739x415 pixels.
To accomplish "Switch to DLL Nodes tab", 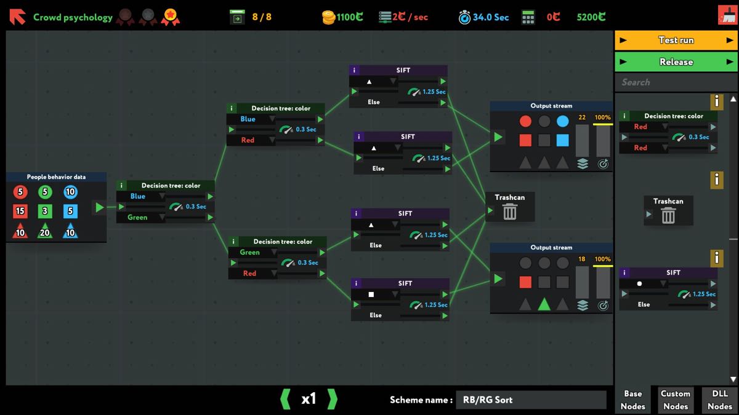I will tap(720, 400).
